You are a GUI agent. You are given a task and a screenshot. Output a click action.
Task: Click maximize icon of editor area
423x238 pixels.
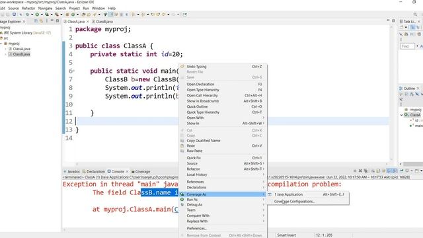click(x=393, y=20)
